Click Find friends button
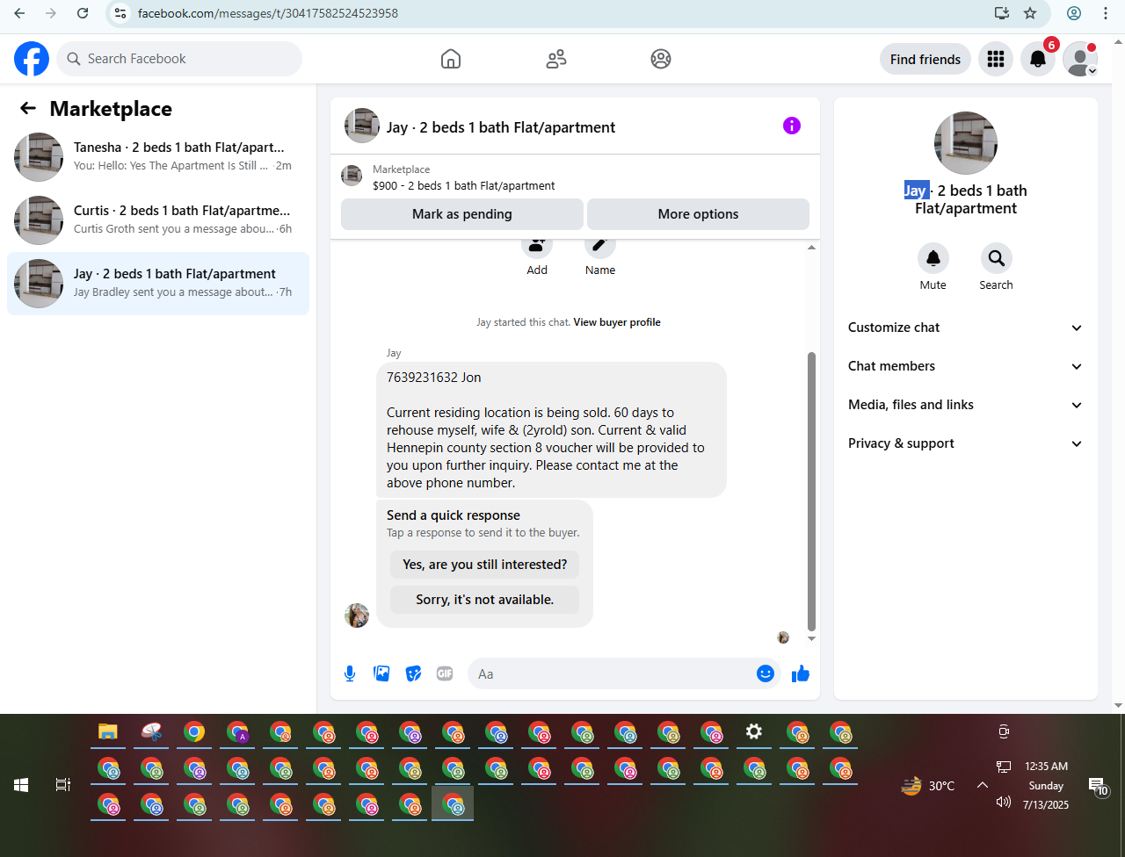Screen dimensions: 1125x857 [x=925, y=59]
